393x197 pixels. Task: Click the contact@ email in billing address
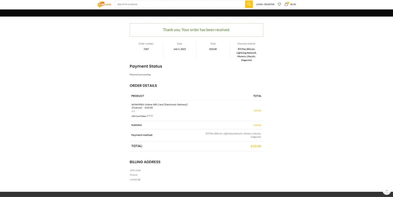[135, 179]
